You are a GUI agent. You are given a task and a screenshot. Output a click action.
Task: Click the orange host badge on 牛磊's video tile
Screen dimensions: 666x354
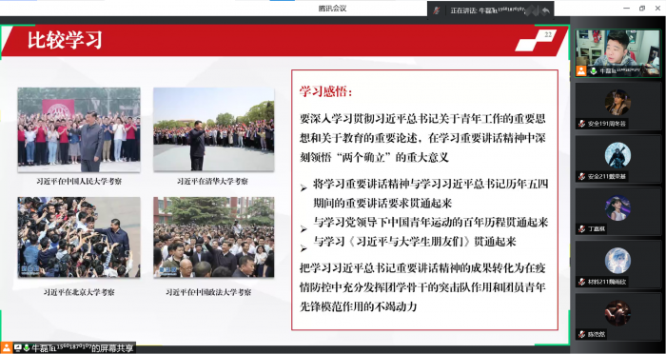click(x=581, y=71)
